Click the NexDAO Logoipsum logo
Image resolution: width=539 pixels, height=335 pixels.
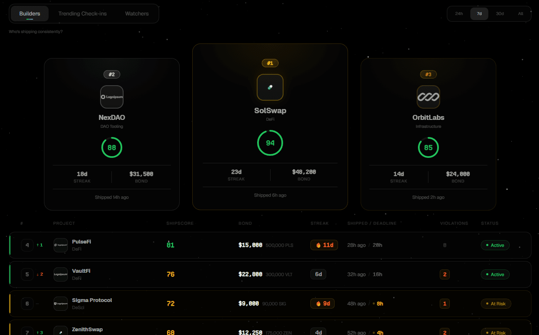point(111,96)
